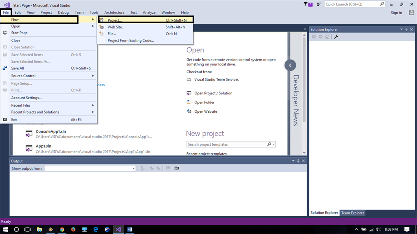Open Task View from taskbar

click(x=27, y=229)
